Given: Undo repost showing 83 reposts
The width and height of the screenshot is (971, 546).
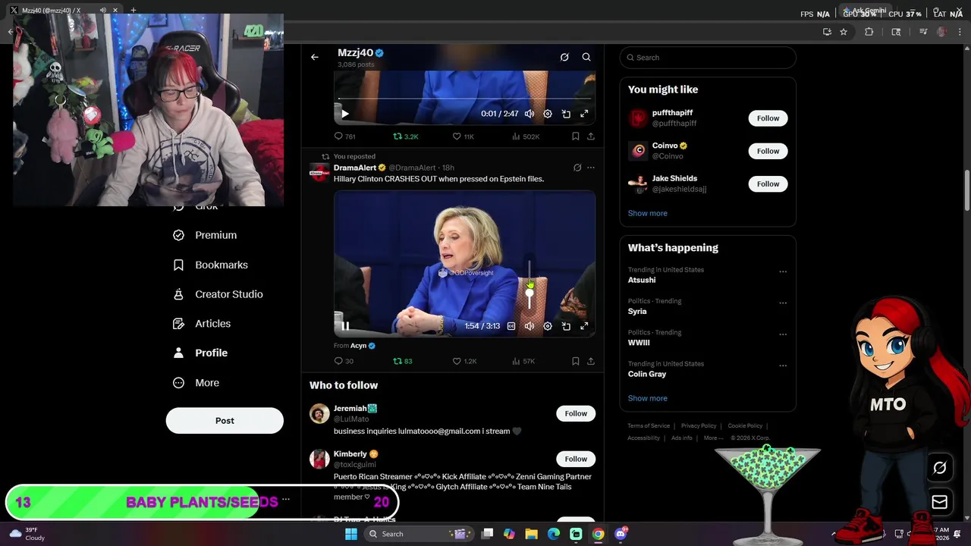Looking at the screenshot, I should [403, 361].
